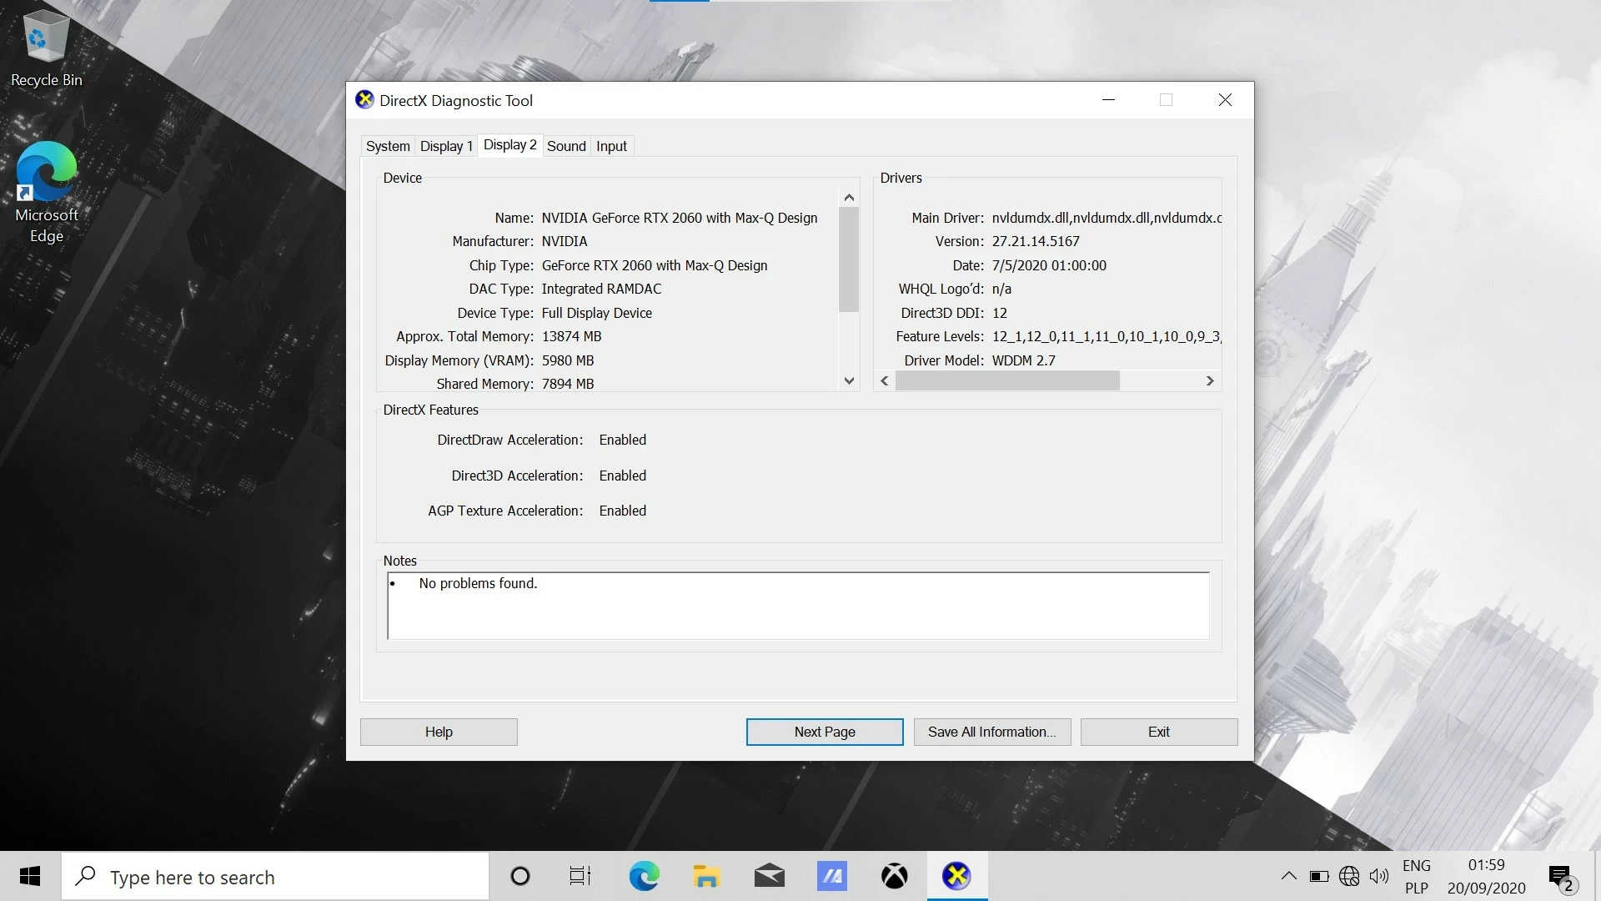
Task: Open the volume control tray icon
Action: point(1379,876)
